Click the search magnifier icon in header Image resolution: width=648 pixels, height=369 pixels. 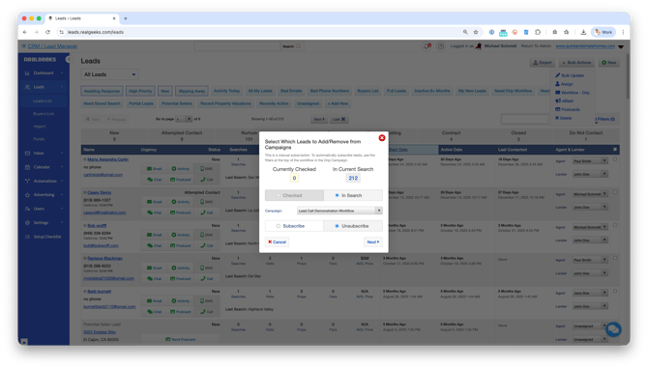(x=299, y=46)
